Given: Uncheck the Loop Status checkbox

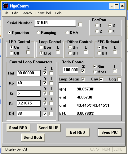Looking at the screenshot, I should point(83,79).
